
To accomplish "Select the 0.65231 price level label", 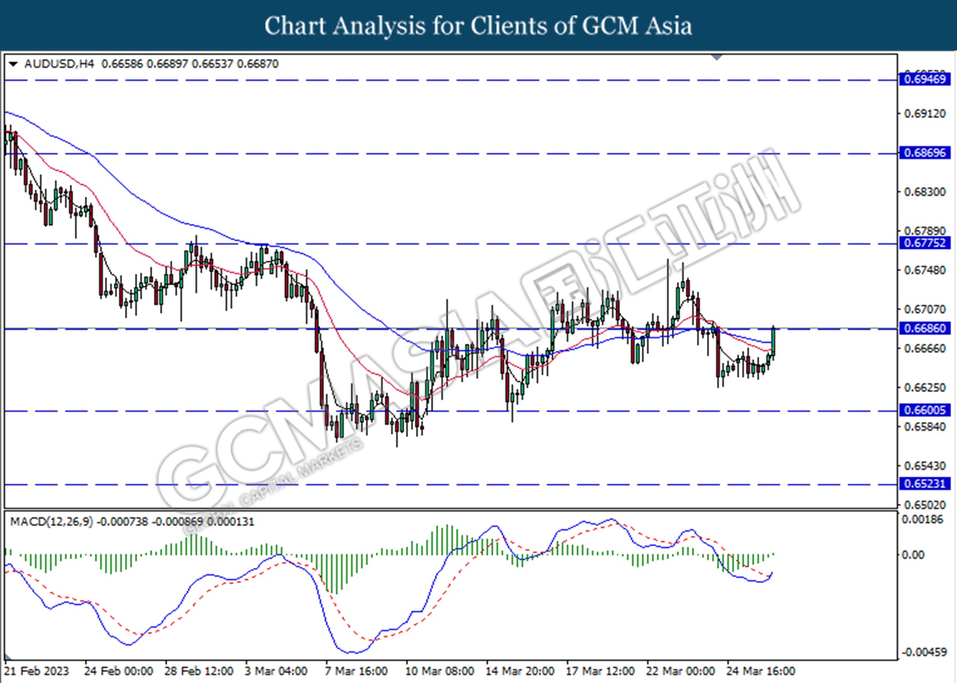I will click(x=924, y=484).
